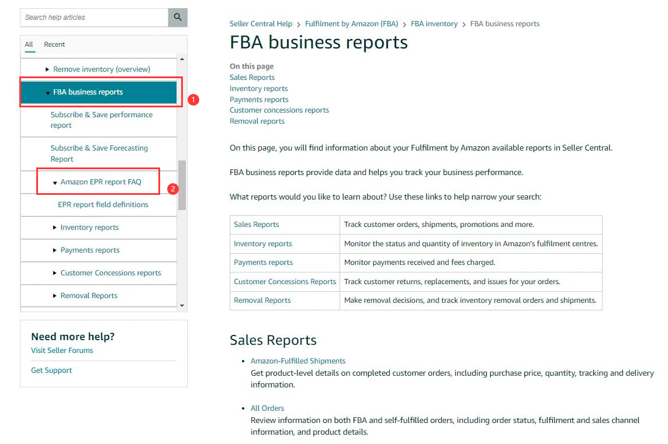Open Amazon EPR report FAQ article

101,182
